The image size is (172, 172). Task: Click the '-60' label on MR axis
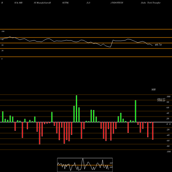[168, 141]
